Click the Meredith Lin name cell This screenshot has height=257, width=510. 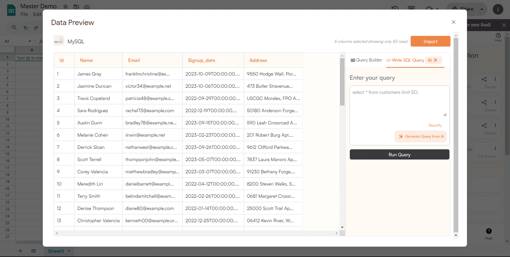98,184
